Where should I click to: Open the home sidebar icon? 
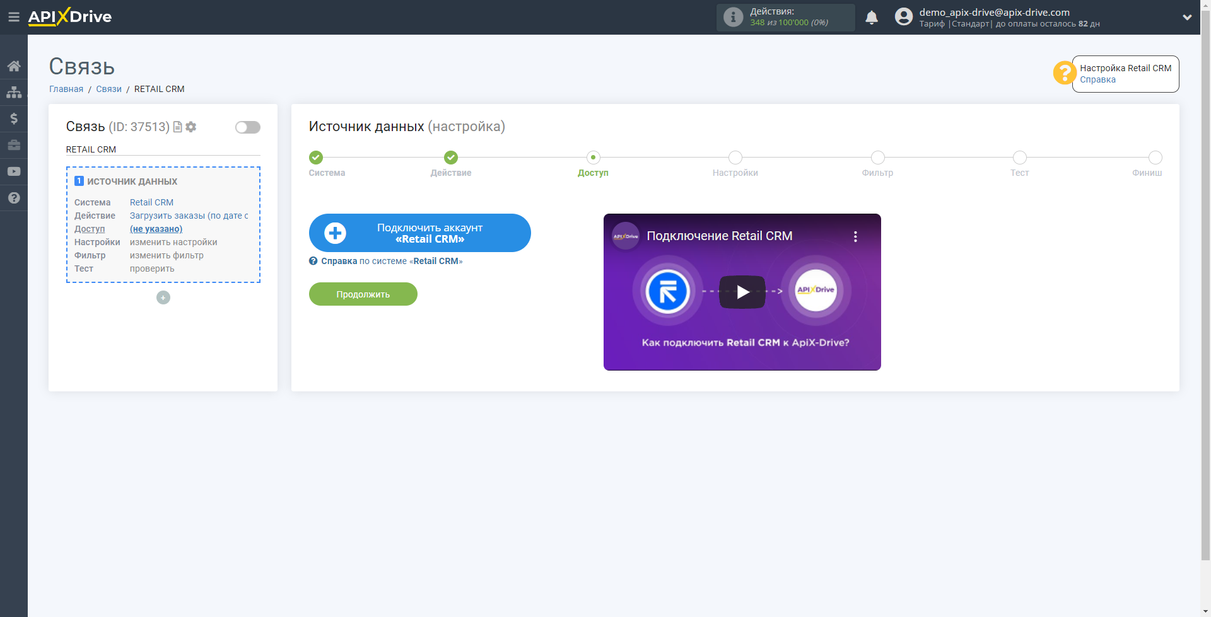pos(14,66)
